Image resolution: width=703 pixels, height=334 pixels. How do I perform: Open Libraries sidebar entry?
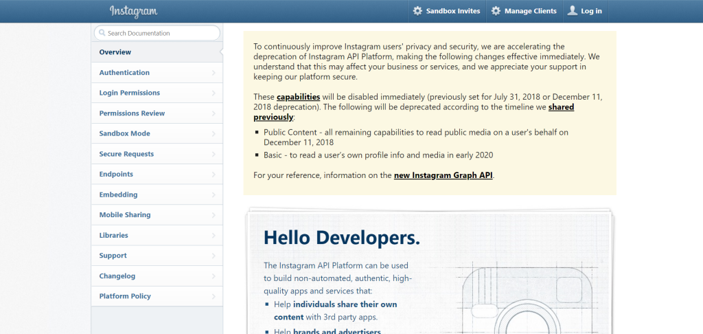pyautogui.click(x=157, y=235)
